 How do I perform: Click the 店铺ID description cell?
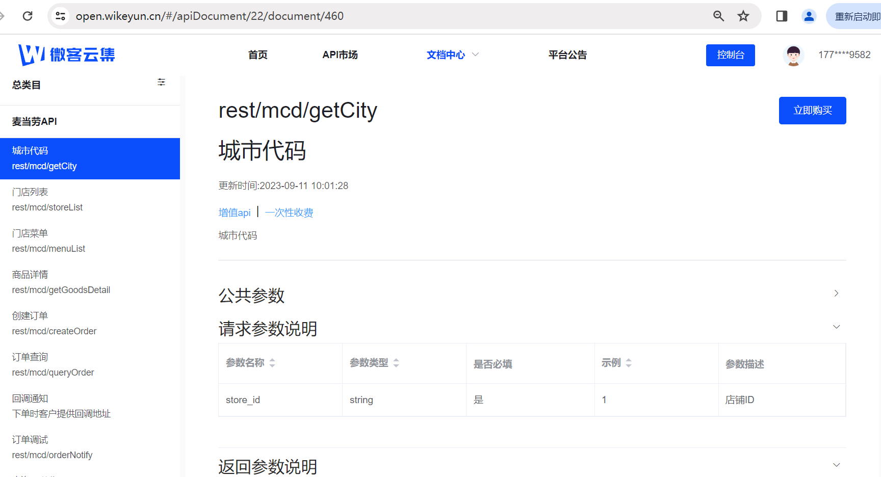(x=782, y=400)
